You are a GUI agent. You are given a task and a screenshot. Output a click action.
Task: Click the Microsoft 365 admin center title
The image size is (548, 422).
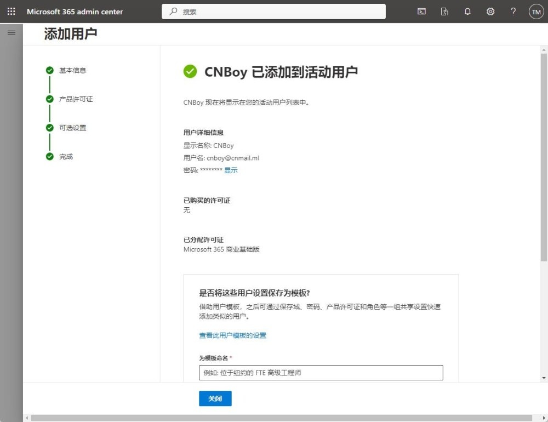pos(75,12)
